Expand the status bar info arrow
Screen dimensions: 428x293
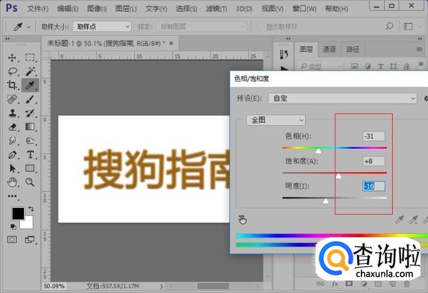point(161,286)
